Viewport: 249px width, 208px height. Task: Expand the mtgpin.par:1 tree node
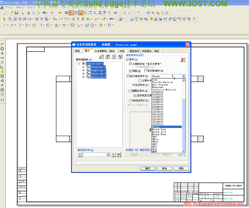point(83,71)
